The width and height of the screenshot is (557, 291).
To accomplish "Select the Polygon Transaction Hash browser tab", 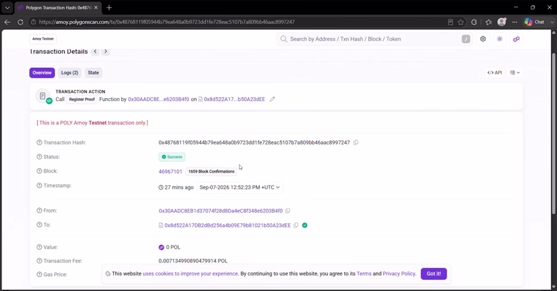I will (x=58, y=8).
